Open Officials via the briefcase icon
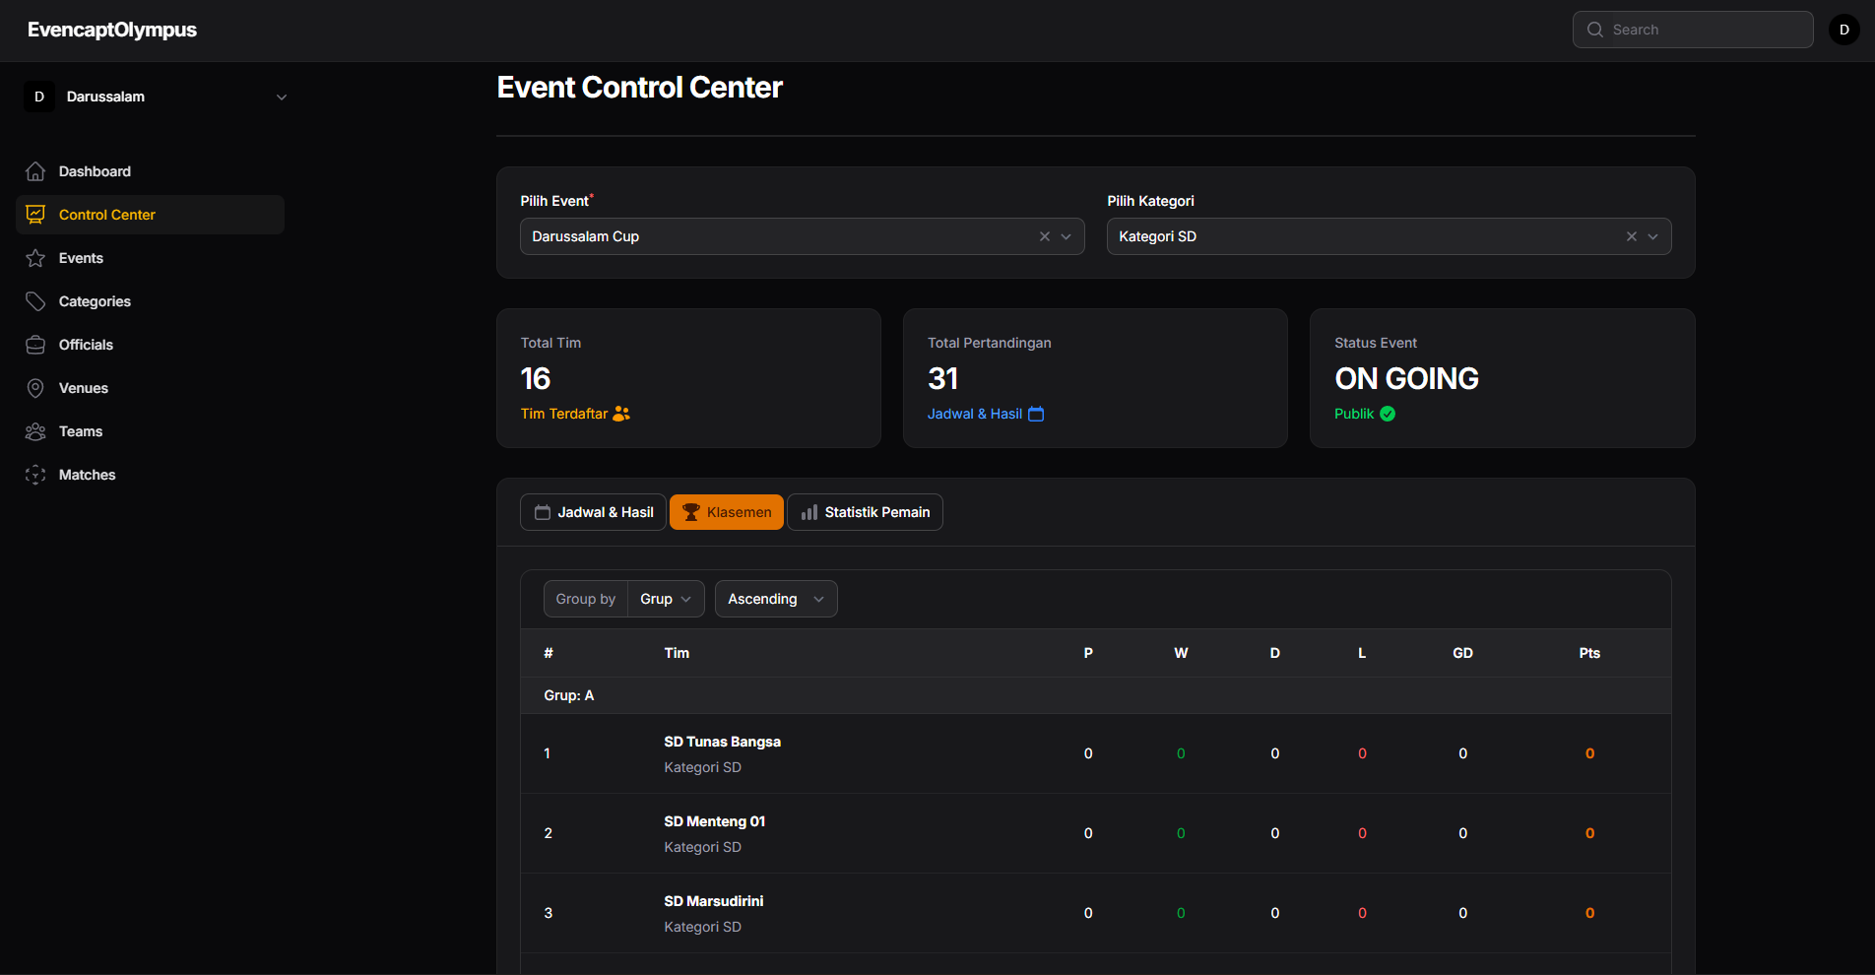Screen dimensions: 1875x975 [35, 344]
